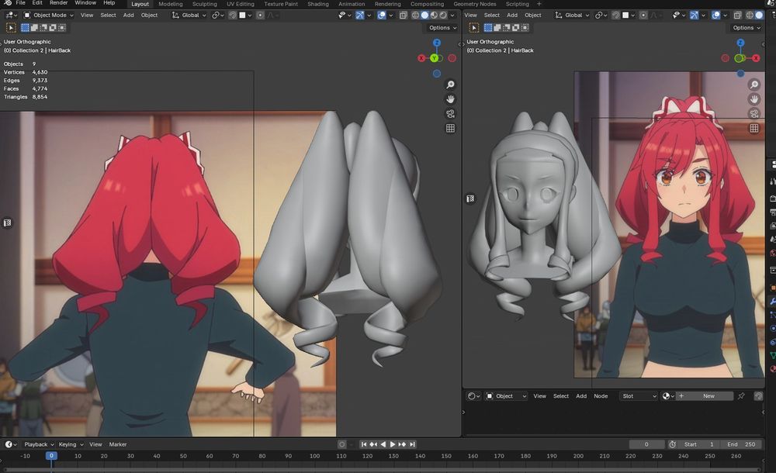Toggle proportional editing in left viewport header
This screenshot has height=473, width=776.
point(260,16)
